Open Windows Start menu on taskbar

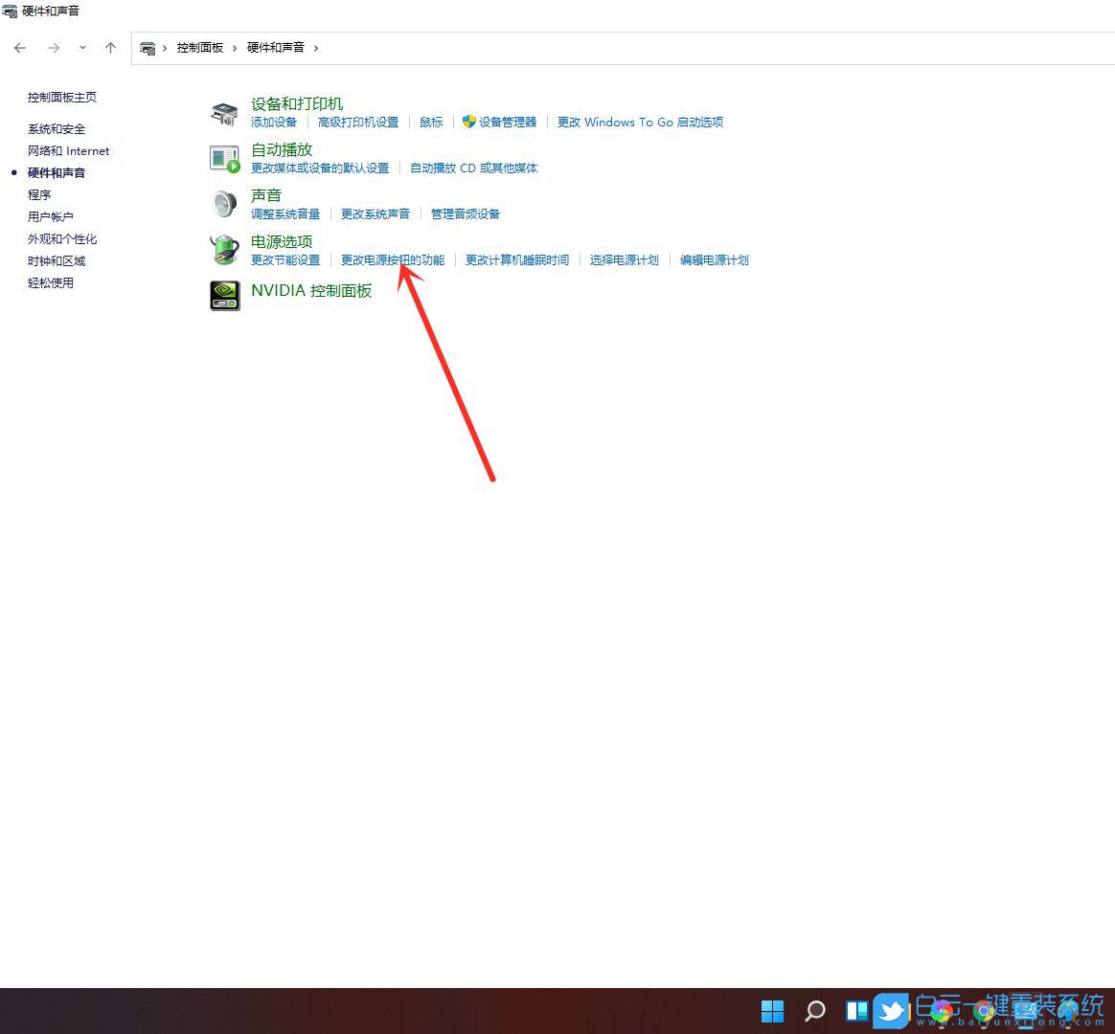click(x=772, y=1011)
